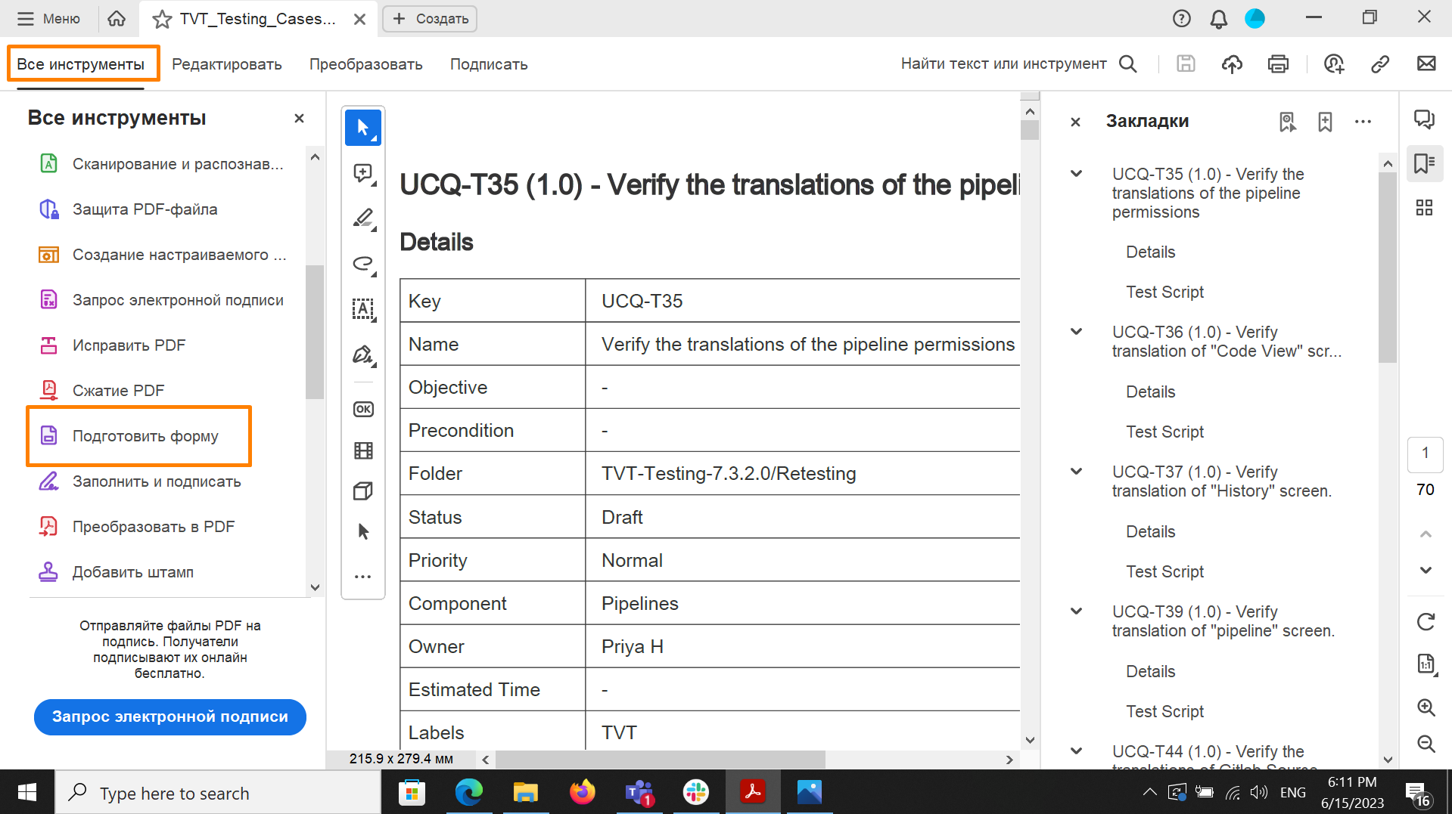
Task: Open Сканирование и распознавание tool
Action: coord(161,164)
